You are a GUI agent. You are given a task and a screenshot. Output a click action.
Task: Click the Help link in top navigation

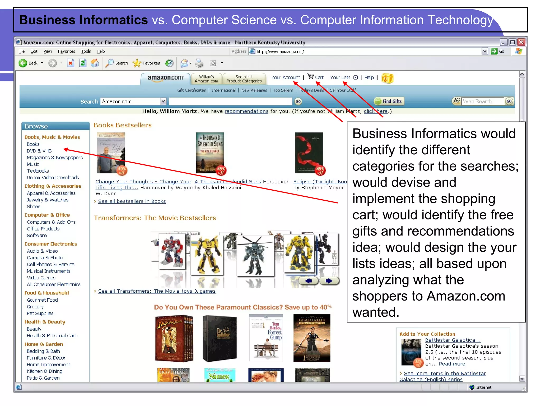pyautogui.click(x=369, y=77)
